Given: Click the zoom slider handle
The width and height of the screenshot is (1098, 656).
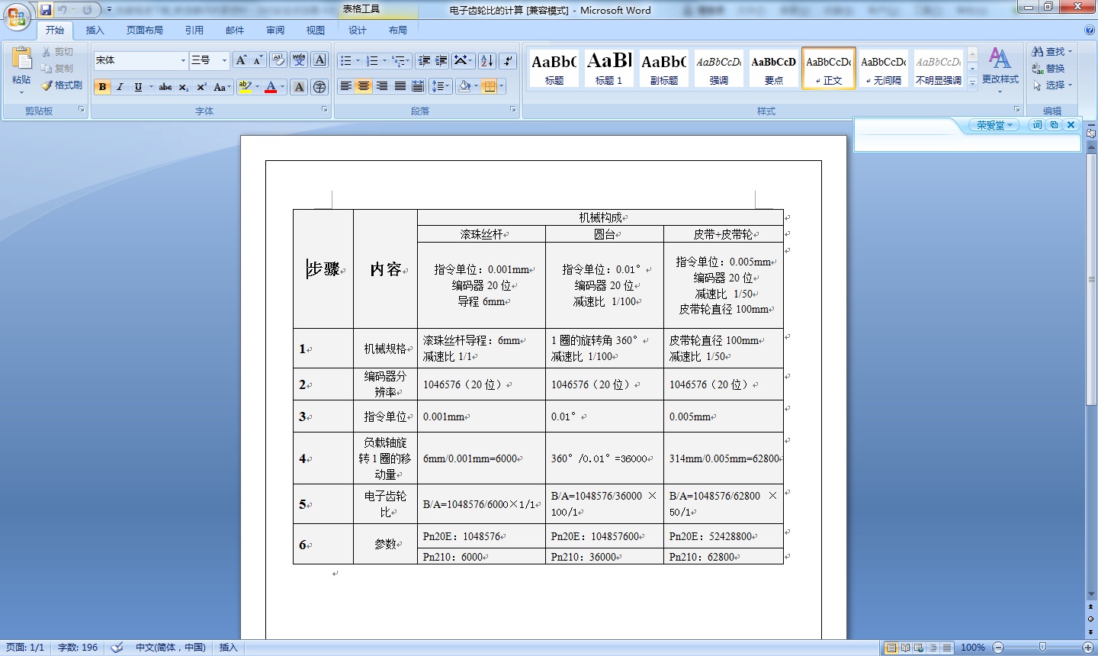Looking at the screenshot, I should [1042, 648].
